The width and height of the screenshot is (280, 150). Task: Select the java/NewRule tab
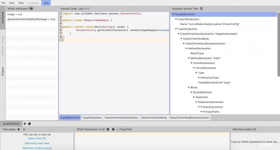pos(11,124)
